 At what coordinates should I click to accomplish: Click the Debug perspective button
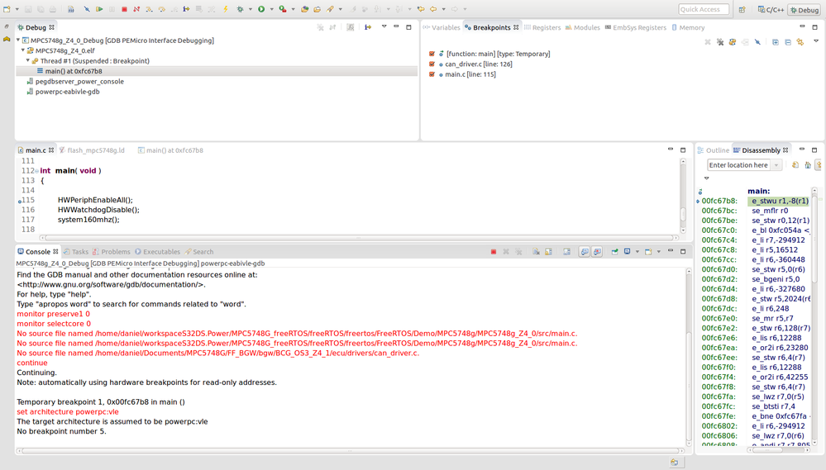point(804,9)
